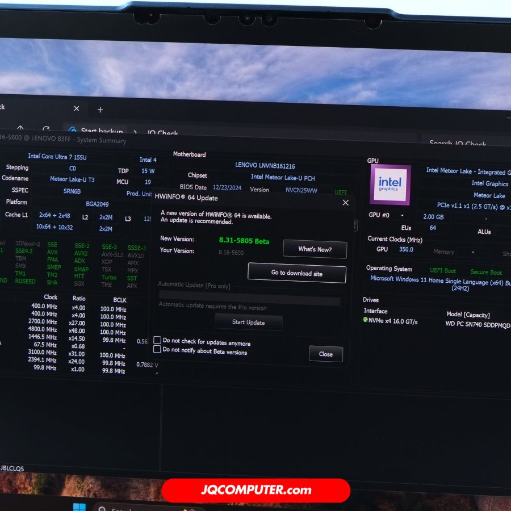Click new version '8.31-5805 Beta' text
The image size is (511, 511).
(x=244, y=241)
